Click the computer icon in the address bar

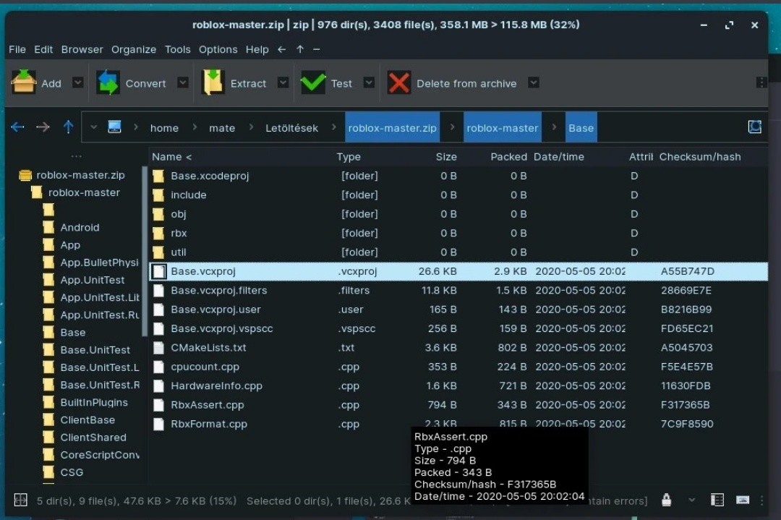(114, 127)
